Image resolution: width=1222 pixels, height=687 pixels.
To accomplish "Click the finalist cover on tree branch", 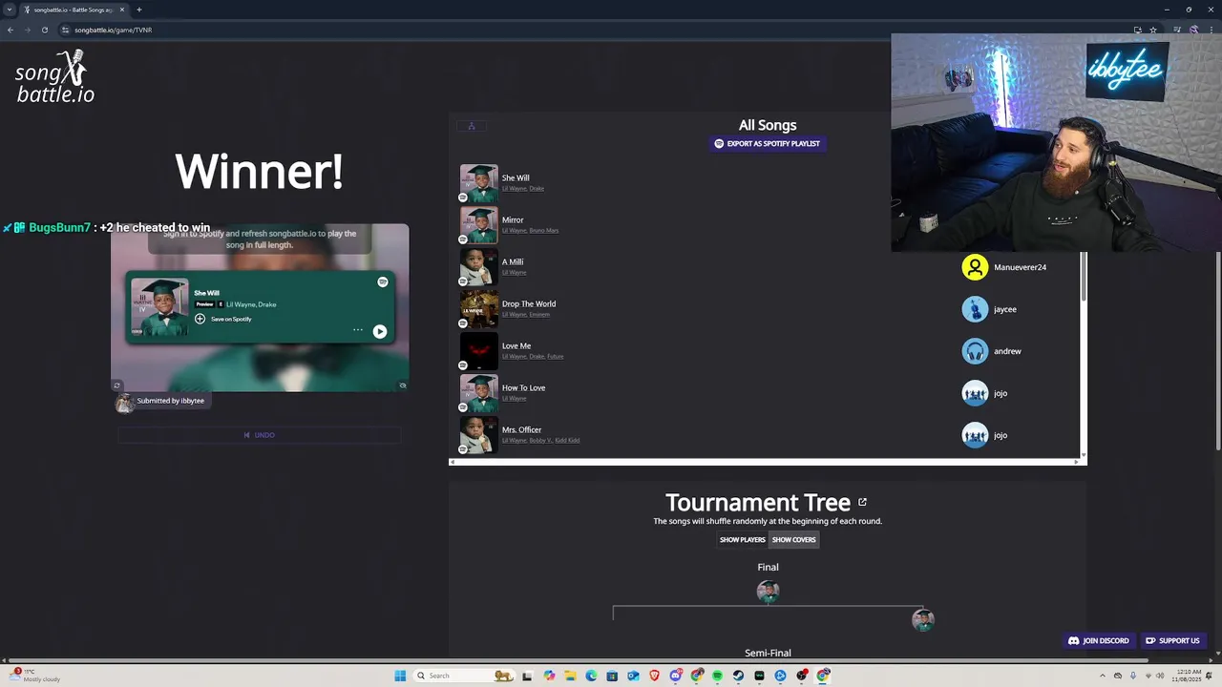I will [922, 619].
